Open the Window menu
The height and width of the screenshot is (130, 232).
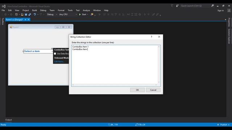[x=97, y=10]
